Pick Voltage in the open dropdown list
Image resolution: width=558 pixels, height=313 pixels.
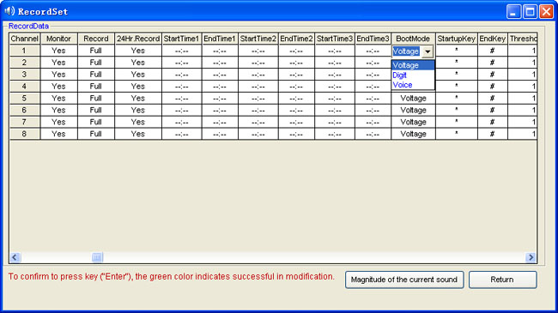coord(413,65)
